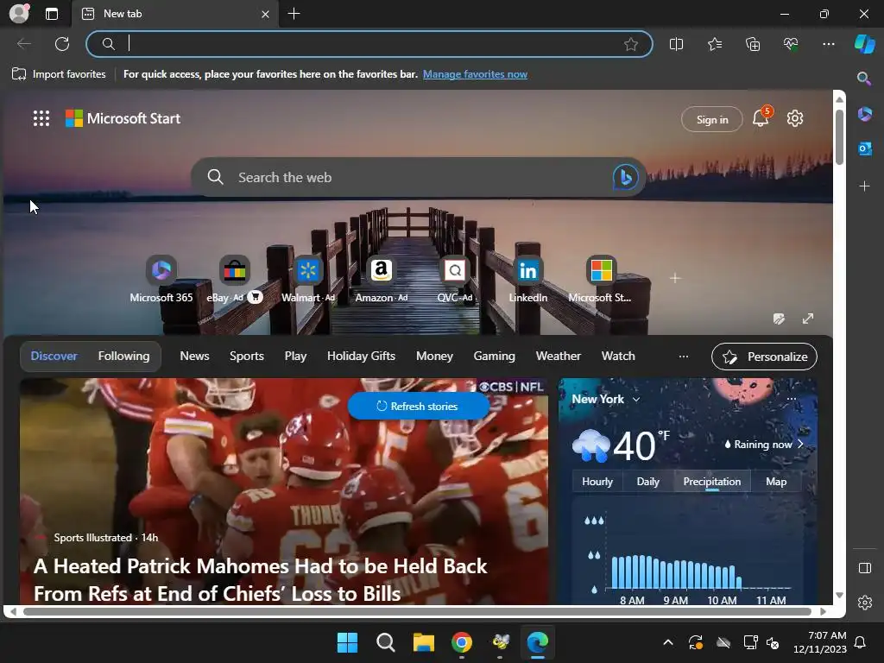Click the sidebar search icon

click(x=863, y=78)
